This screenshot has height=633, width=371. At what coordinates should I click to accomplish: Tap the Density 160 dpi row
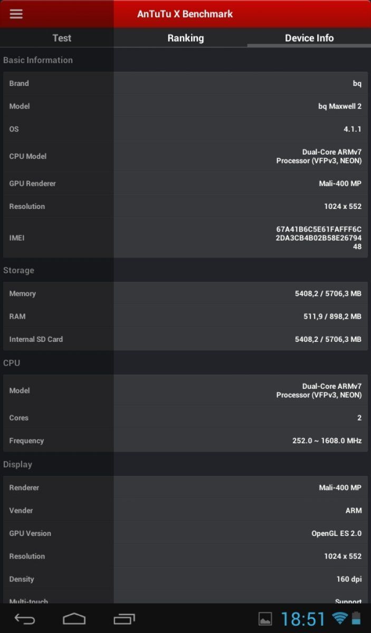pyautogui.click(x=185, y=579)
